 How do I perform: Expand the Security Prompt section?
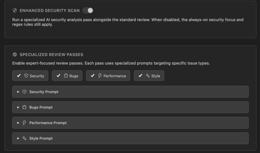click(130, 92)
